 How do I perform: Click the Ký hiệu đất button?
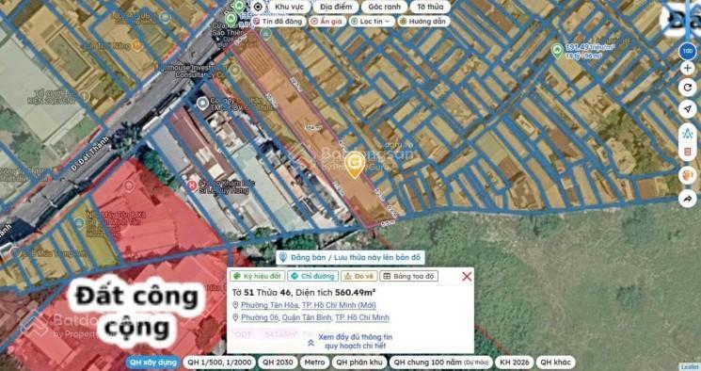257,276
